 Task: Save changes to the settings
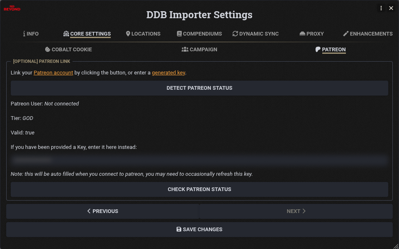point(199,230)
